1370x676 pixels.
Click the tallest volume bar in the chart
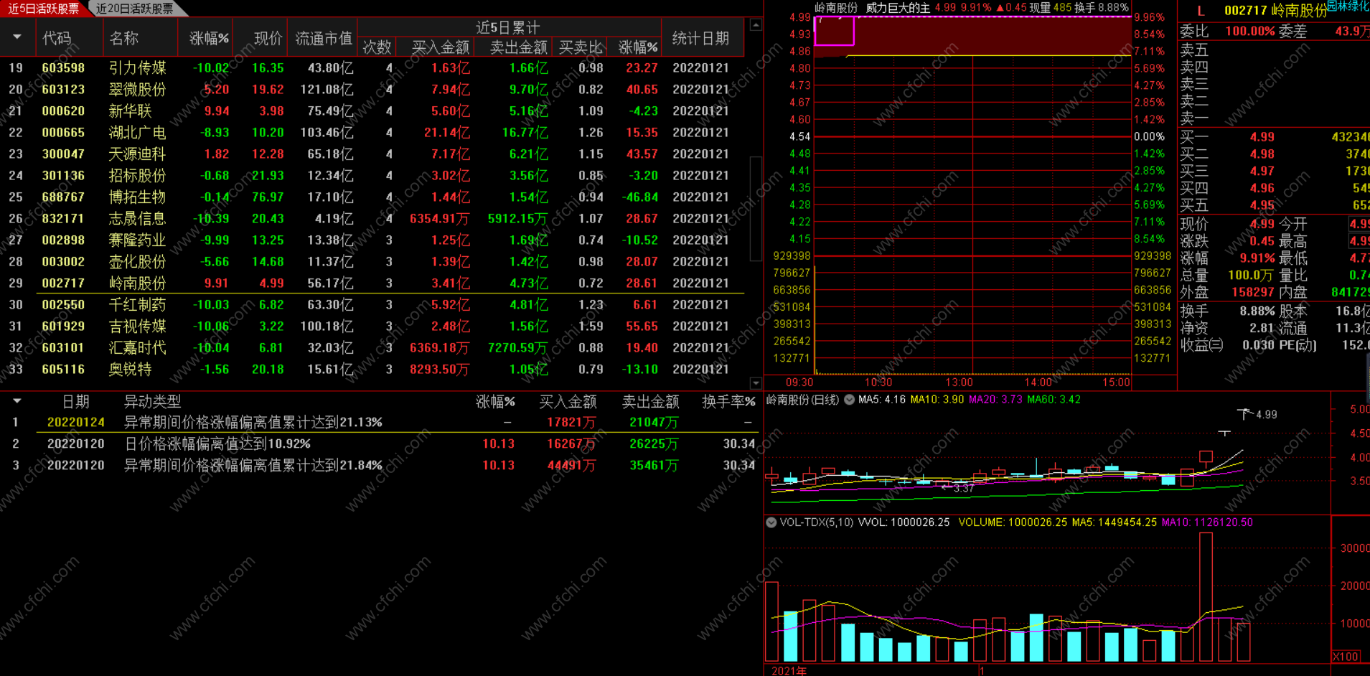pos(1206,597)
